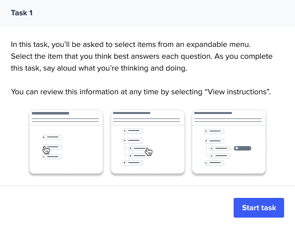The height and width of the screenshot is (228, 295).
Task: Select the first illustration card
Action: [66, 142]
